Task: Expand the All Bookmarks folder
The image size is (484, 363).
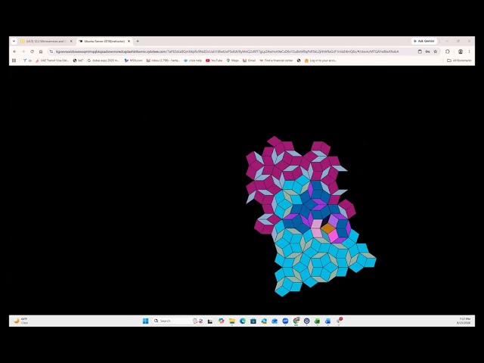Action: point(459,60)
